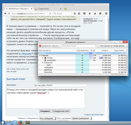The height and width of the screenshot is (125, 131).
Task: Select the applet.py process
Action: 82,70
